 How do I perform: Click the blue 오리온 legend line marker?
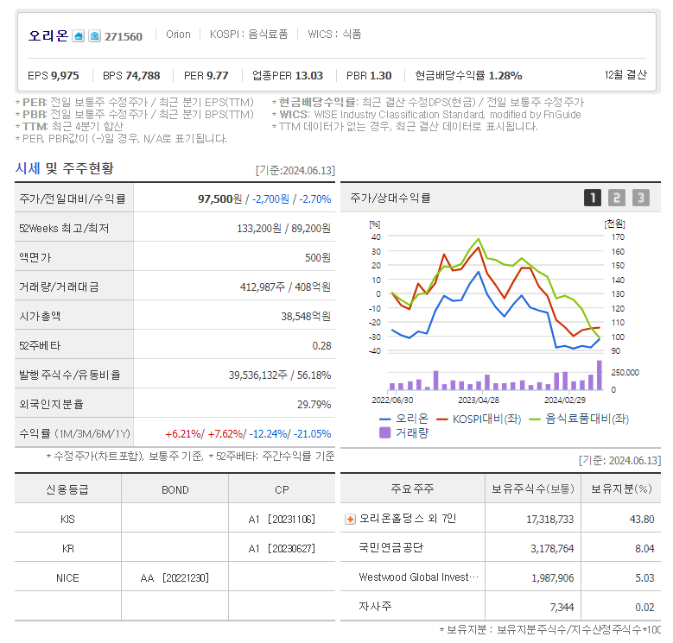coord(385,419)
